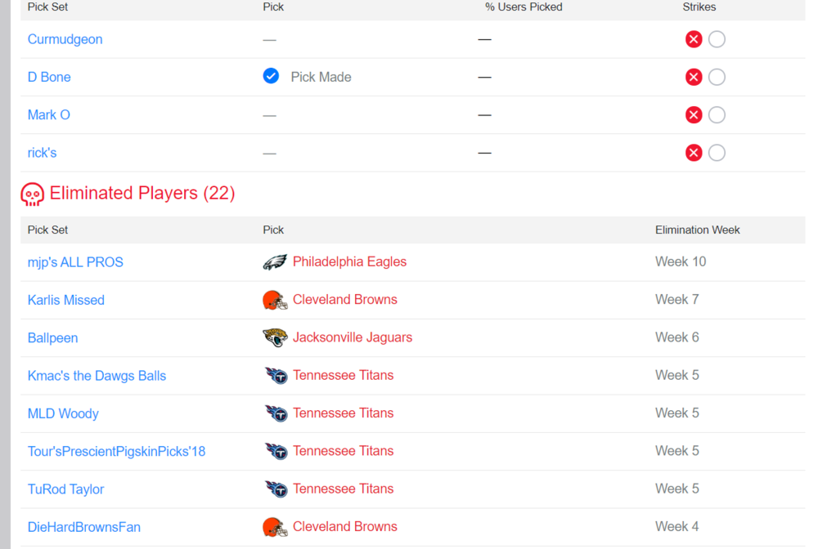Click the empty strike circle in rick's row
The height and width of the screenshot is (549, 818).
[717, 153]
